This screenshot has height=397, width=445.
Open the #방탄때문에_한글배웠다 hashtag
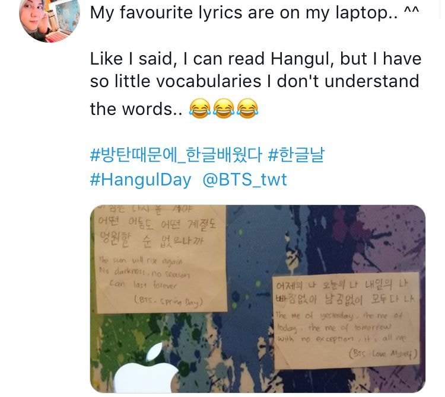[x=176, y=155]
